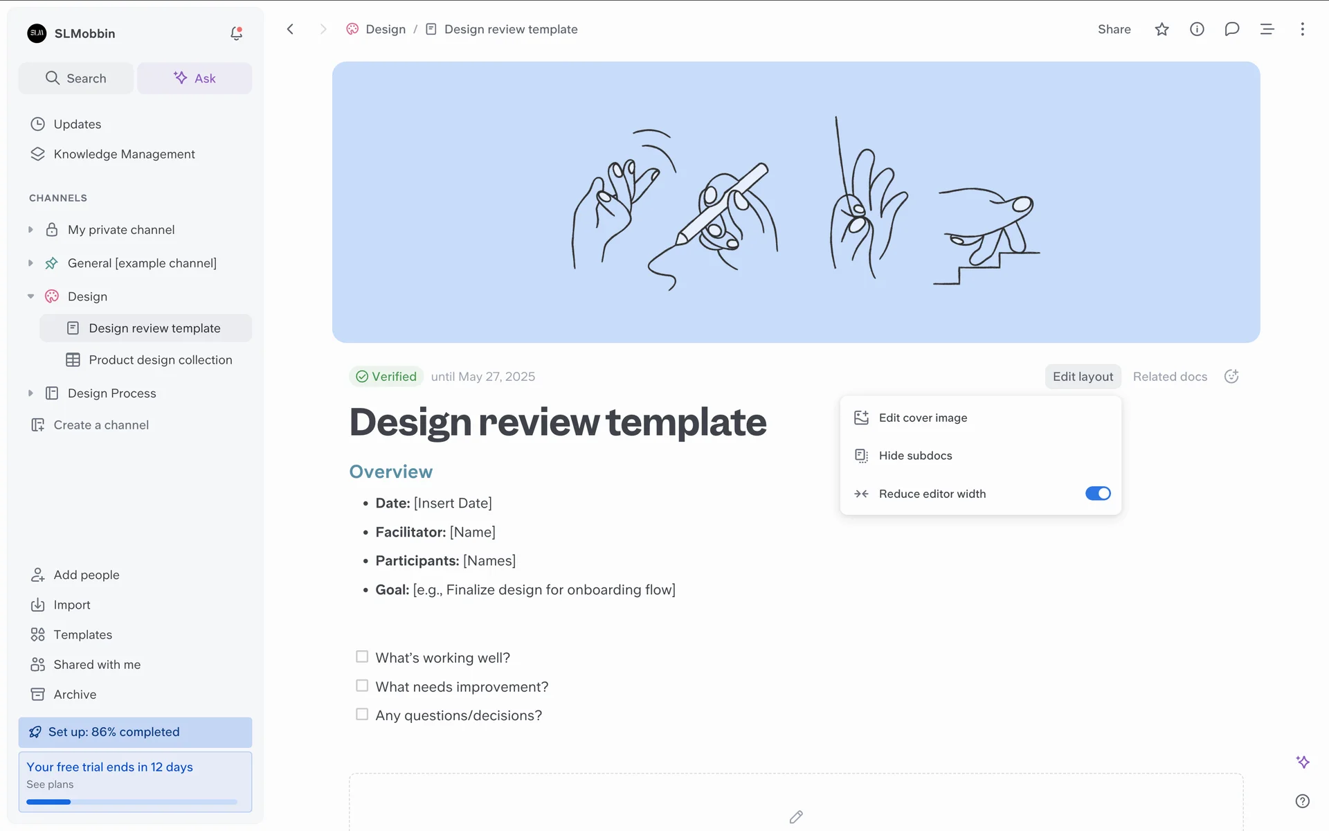Image resolution: width=1329 pixels, height=831 pixels.
Task: Open the document info icon
Action: [x=1197, y=29]
